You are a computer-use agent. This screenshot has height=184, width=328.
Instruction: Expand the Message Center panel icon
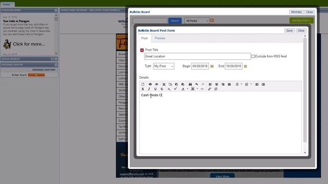coord(56,65)
